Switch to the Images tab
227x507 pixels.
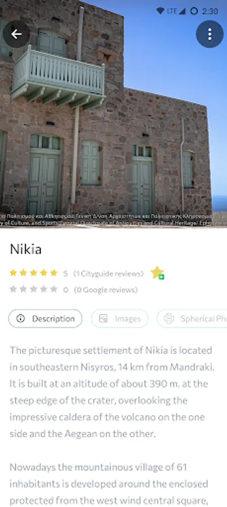coord(120,319)
